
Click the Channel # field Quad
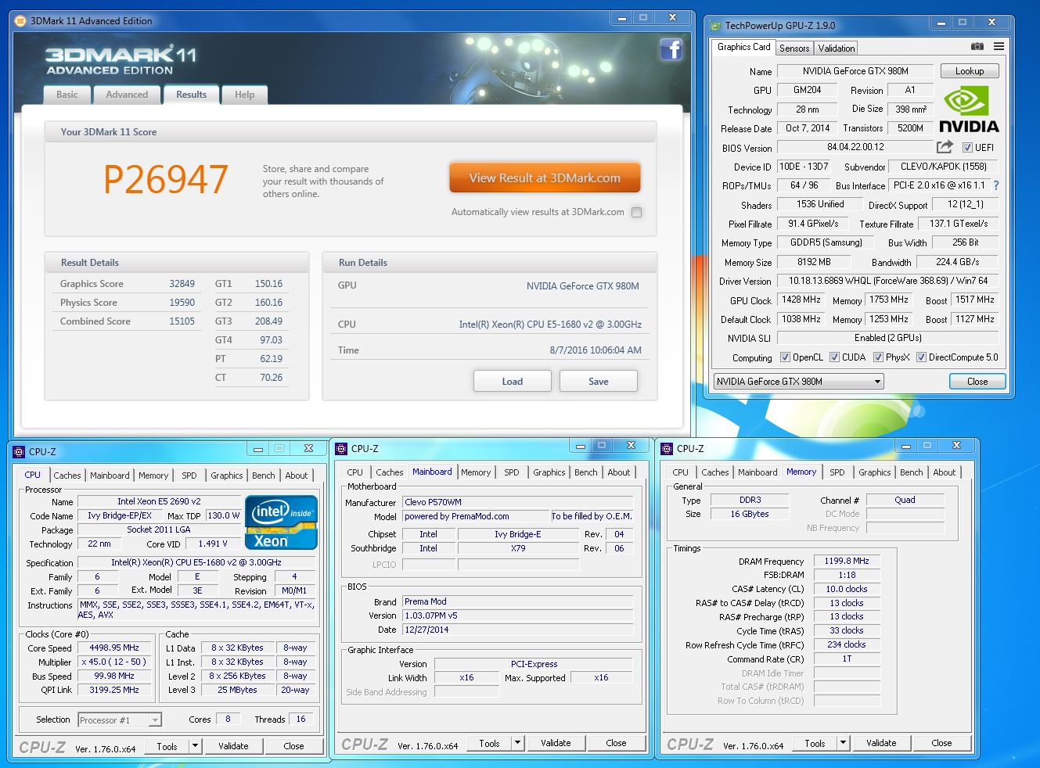click(x=905, y=500)
